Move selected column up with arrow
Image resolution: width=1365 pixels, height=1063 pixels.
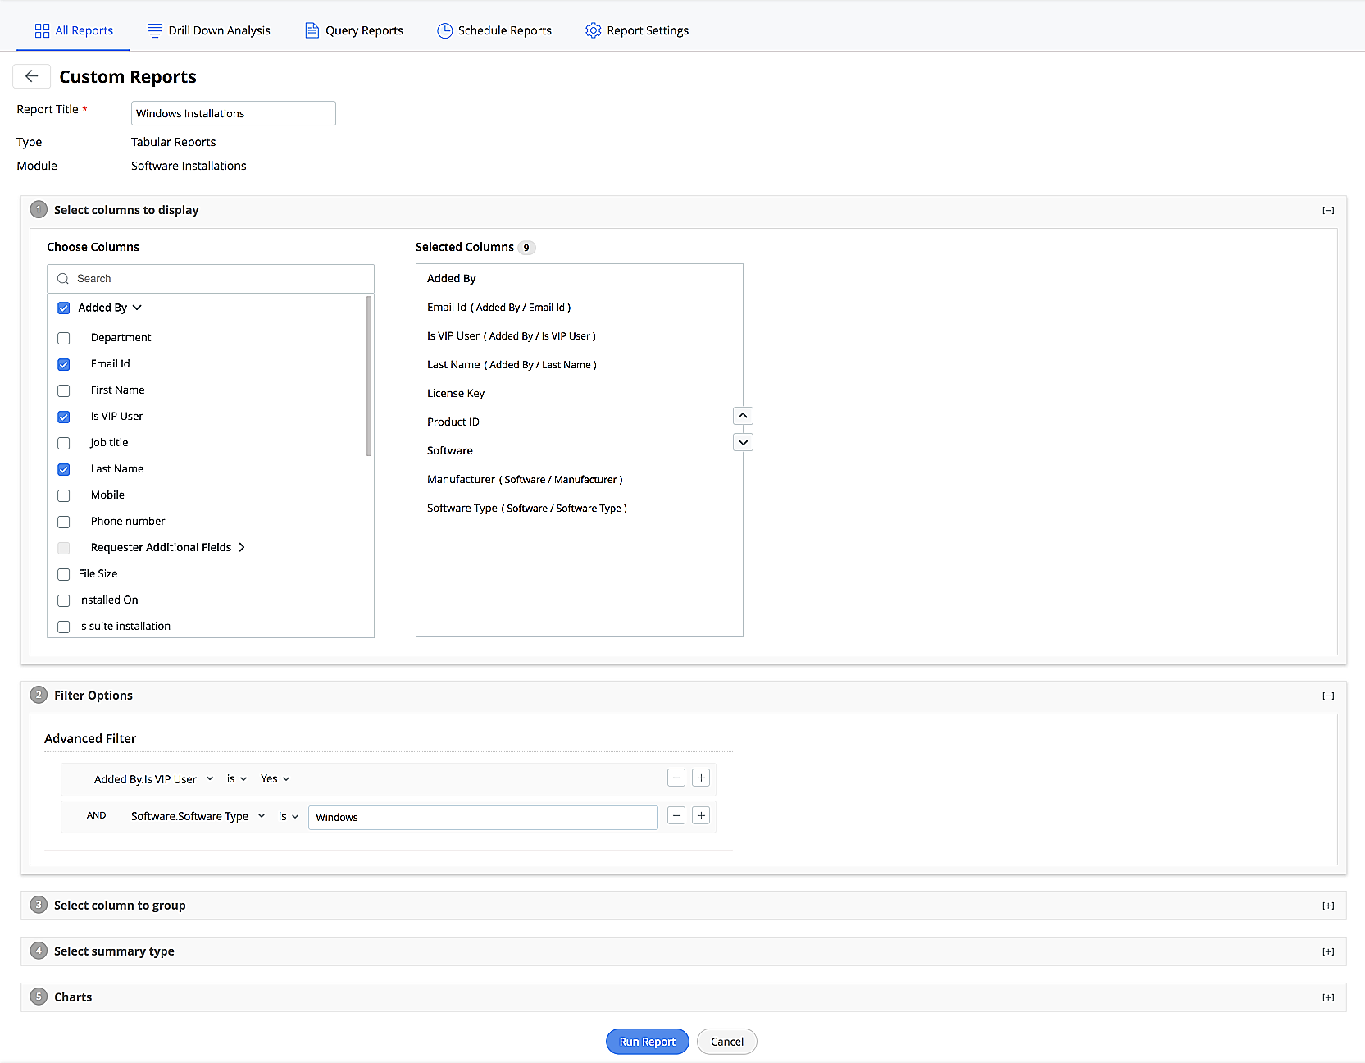743,416
